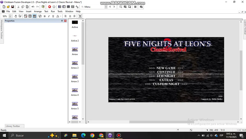Save the project using the floppy disk icon

point(13,7)
